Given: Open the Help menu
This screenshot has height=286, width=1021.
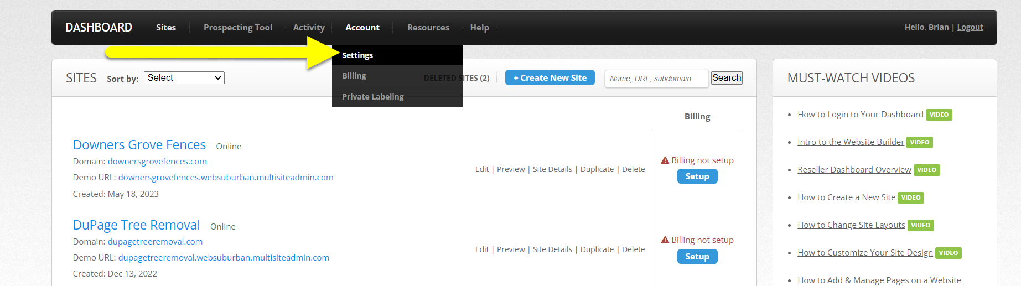Looking at the screenshot, I should tap(480, 27).
